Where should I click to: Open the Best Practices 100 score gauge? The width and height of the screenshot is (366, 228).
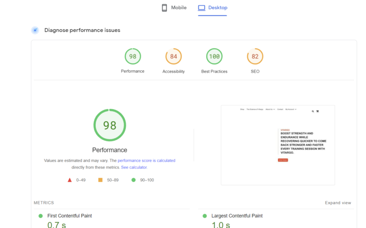pos(214,57)
